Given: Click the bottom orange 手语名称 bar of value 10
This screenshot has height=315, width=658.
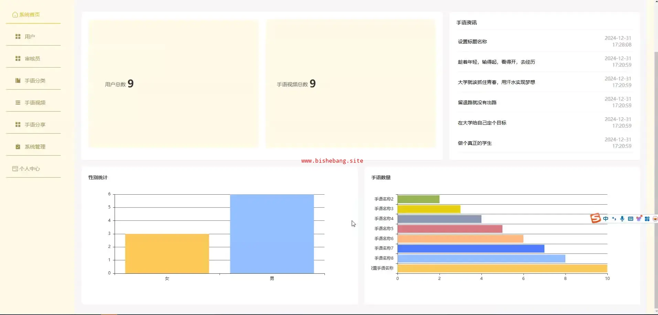Looking at the screenshot, I should tap(502, 268).
